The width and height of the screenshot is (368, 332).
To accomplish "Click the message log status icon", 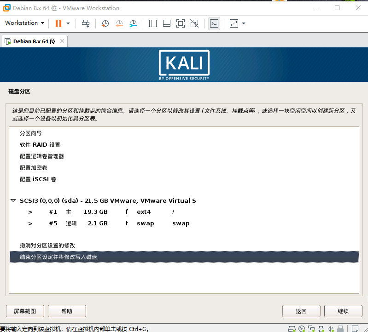I will pyautogui.click(x=355, y=329).
